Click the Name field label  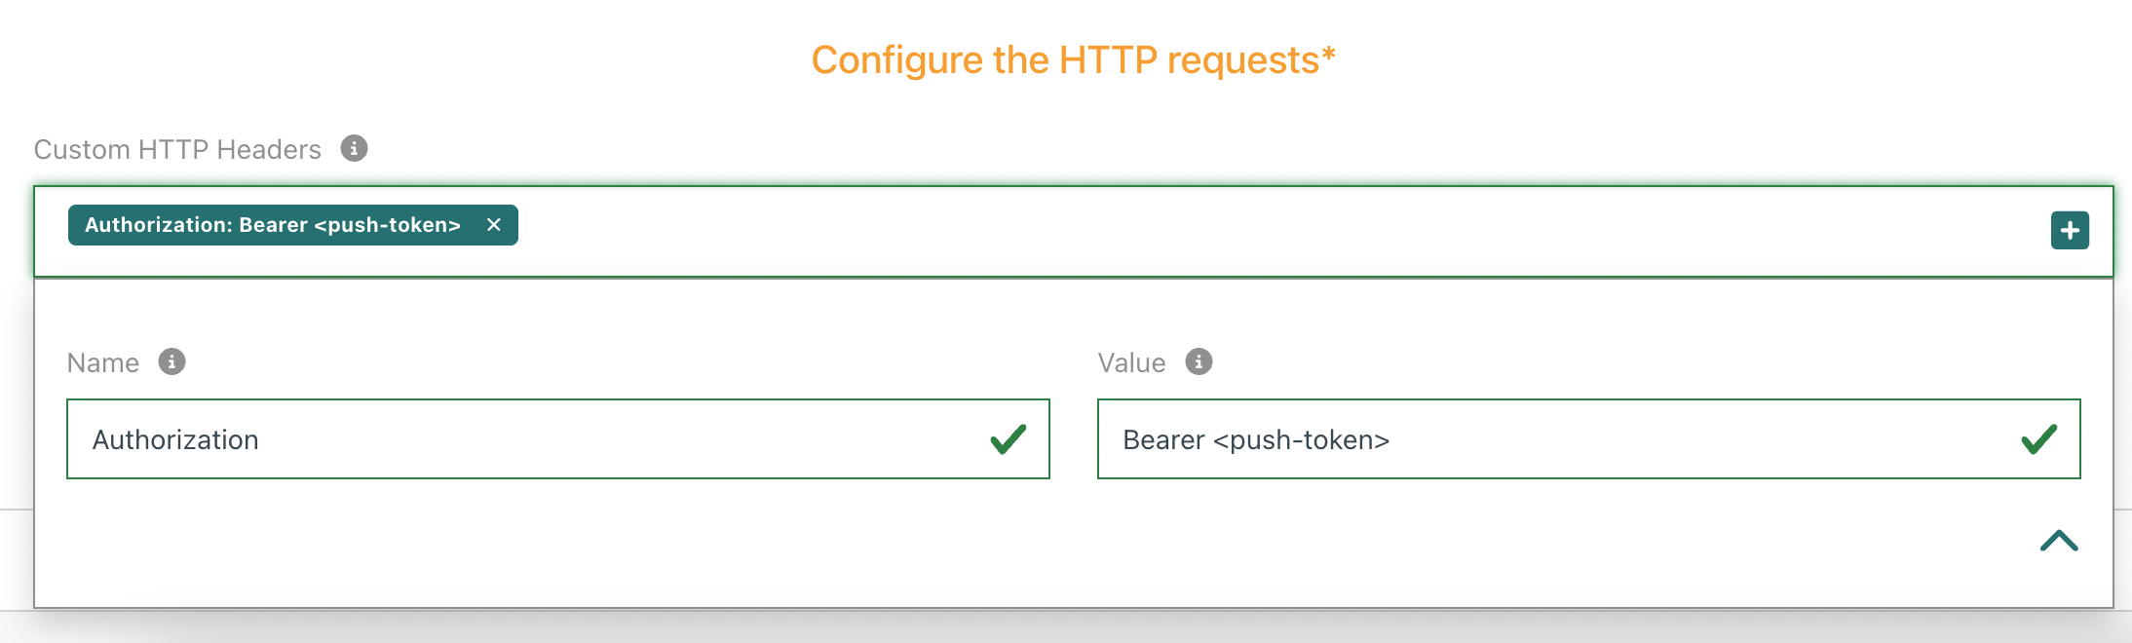click(x=103, y=363)
